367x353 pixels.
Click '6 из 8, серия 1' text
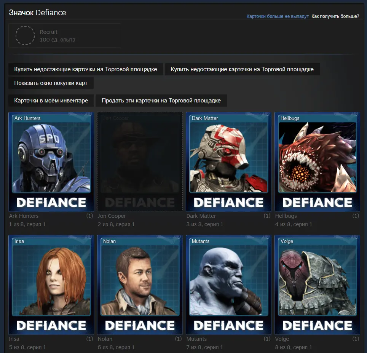click(116, 347)
